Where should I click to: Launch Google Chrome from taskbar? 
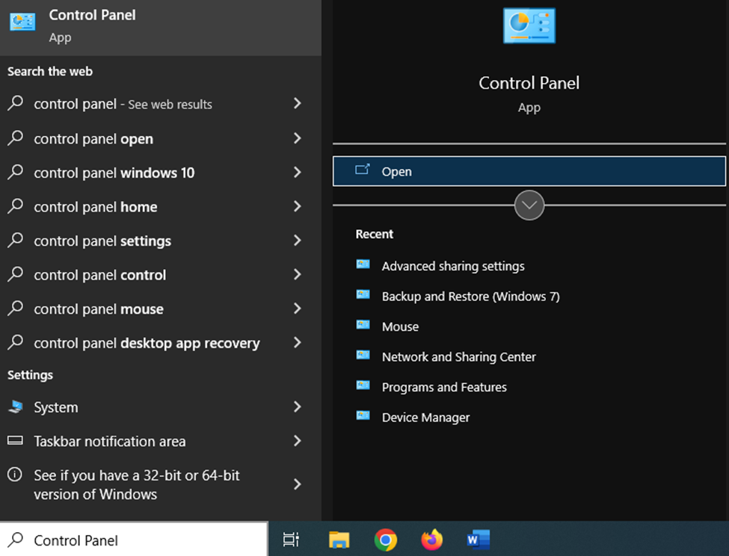[x=386, y=540]
